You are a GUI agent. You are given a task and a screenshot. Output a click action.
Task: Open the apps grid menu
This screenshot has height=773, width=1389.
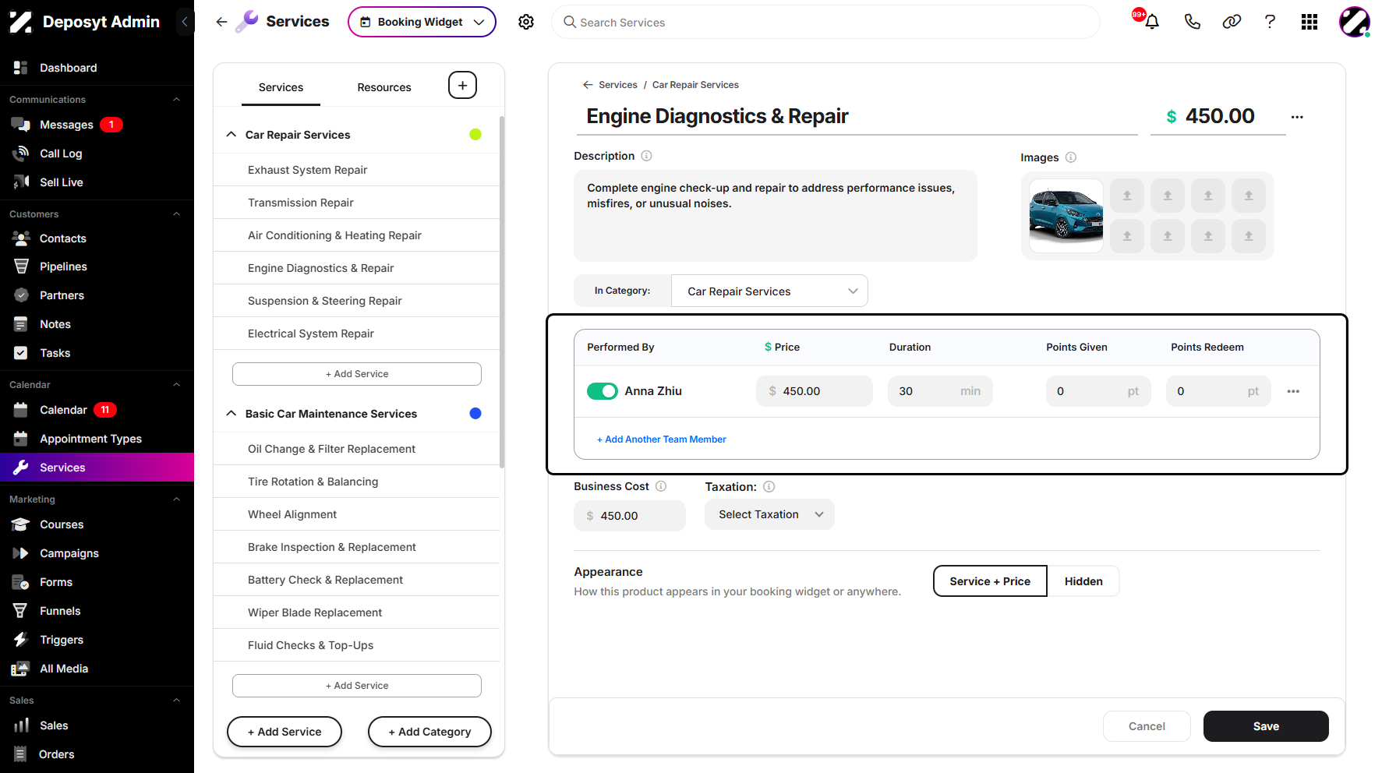pos(1309,22)
